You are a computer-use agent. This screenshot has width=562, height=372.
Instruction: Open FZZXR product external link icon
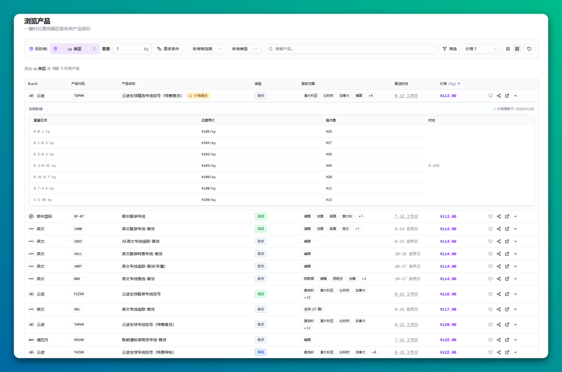point(507,294)
